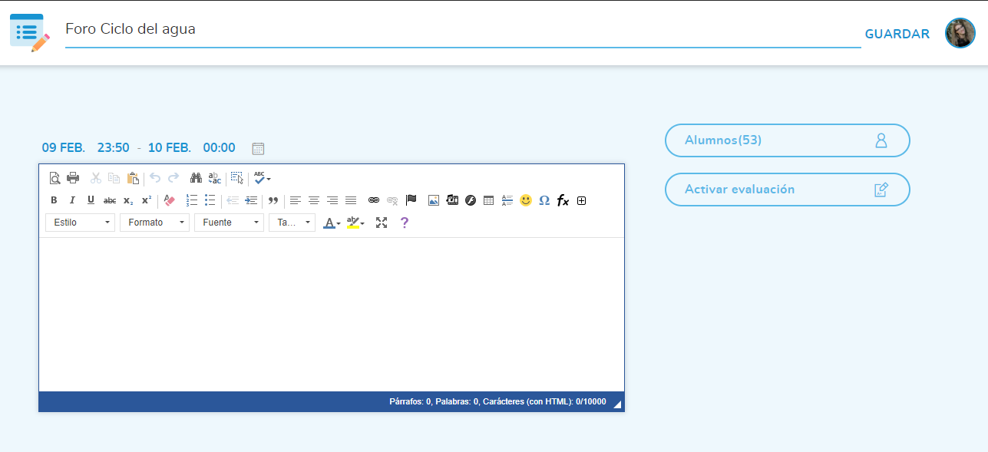This screenshot has width=988, height=452.
Task: Save the forum with GUARDAR
Action: 897,34
